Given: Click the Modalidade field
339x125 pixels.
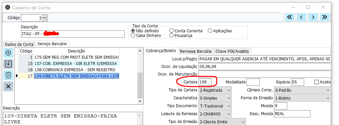Looking at the screenshot, I should (x=253, y=82).
